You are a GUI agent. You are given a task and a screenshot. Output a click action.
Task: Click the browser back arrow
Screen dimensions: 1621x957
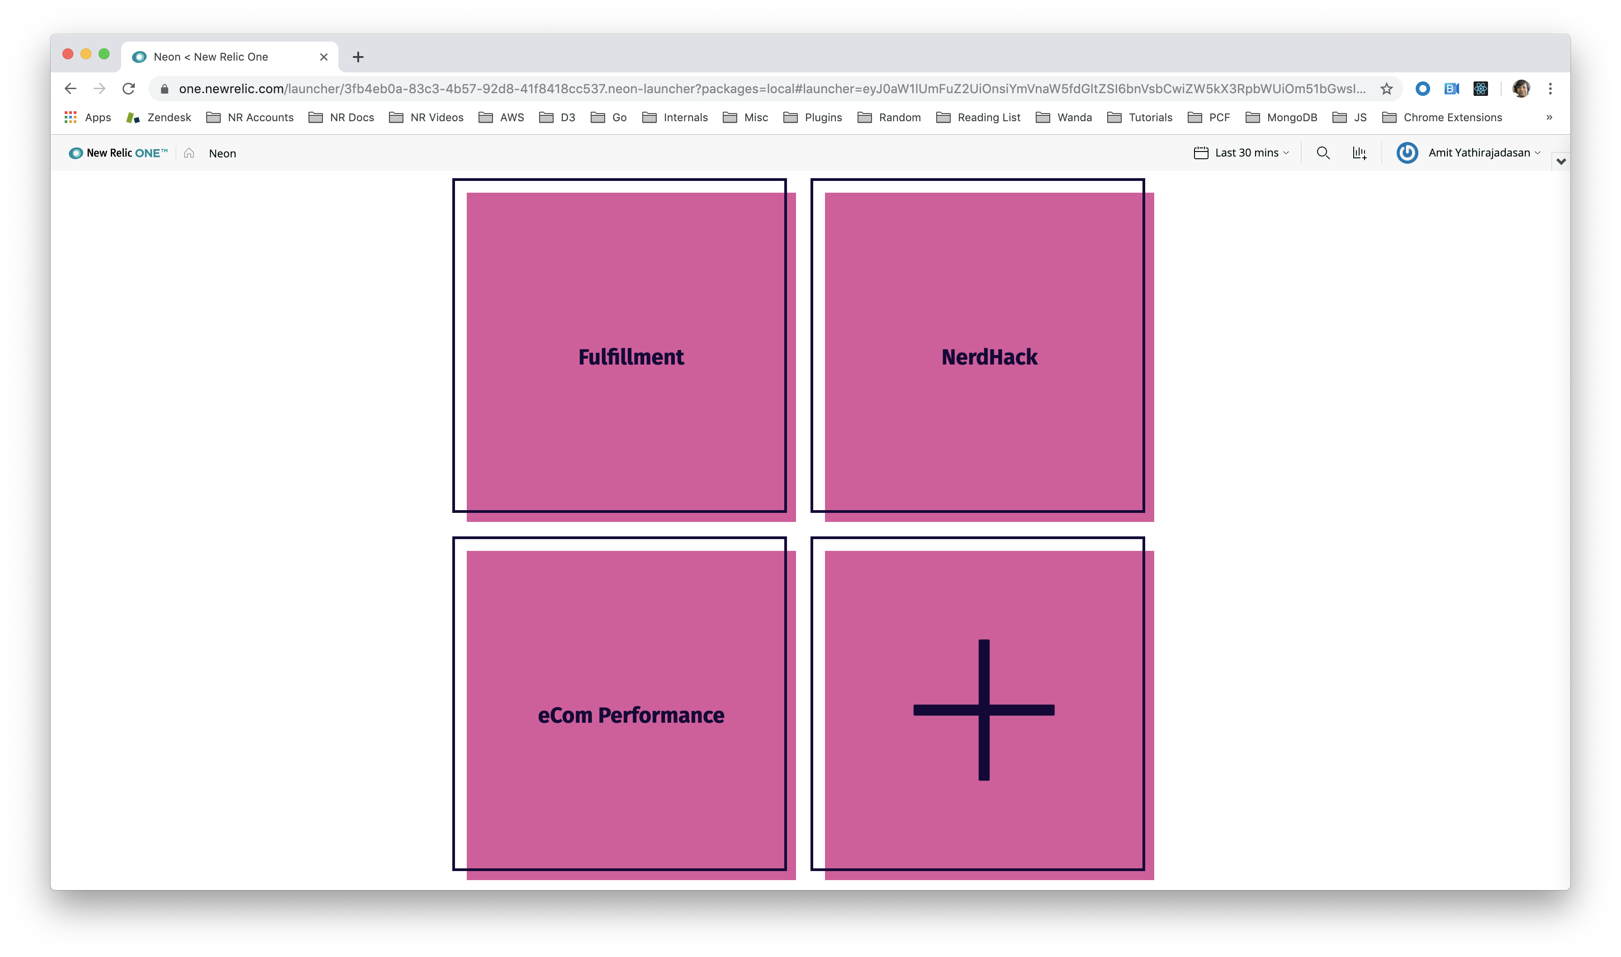[x=70, y=89]
